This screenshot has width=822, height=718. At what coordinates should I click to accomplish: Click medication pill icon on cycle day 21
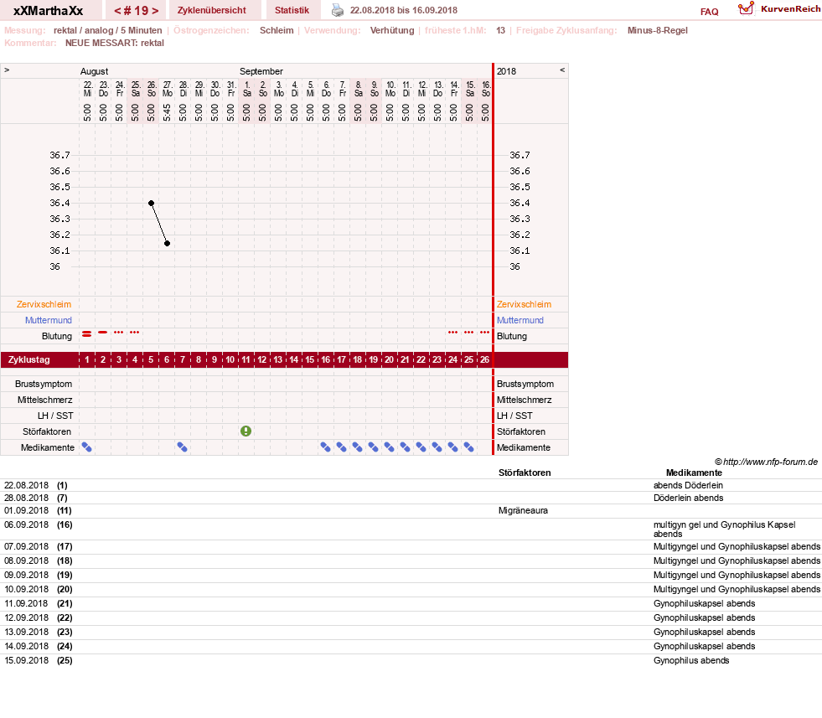(x=406, y=447)
